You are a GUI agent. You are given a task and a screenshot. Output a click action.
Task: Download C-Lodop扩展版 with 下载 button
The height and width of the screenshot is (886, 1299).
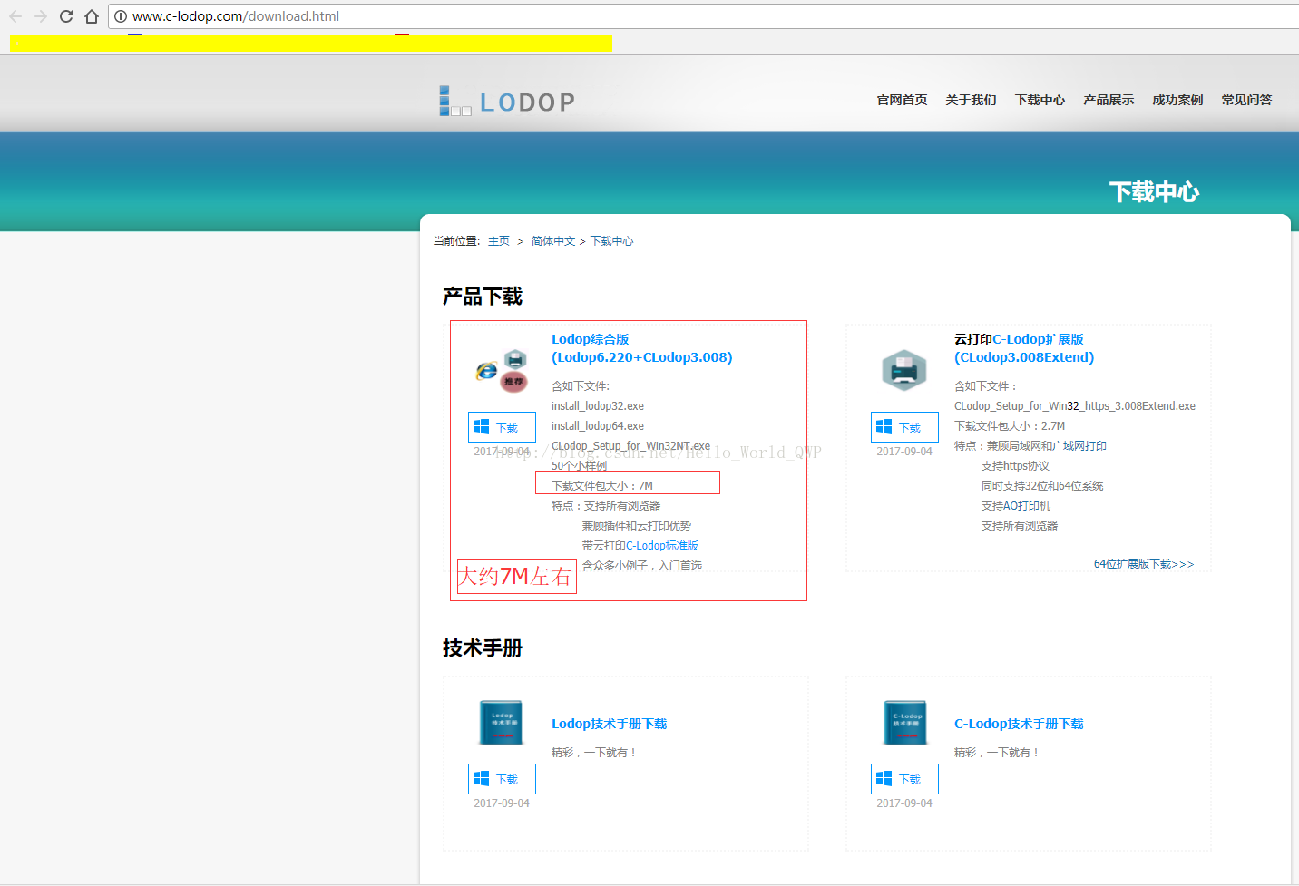[904, 427]
